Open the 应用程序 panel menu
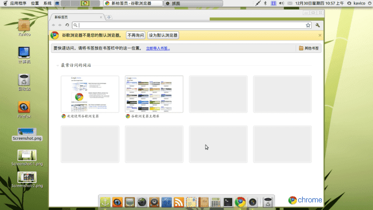 tap(18, 3)
